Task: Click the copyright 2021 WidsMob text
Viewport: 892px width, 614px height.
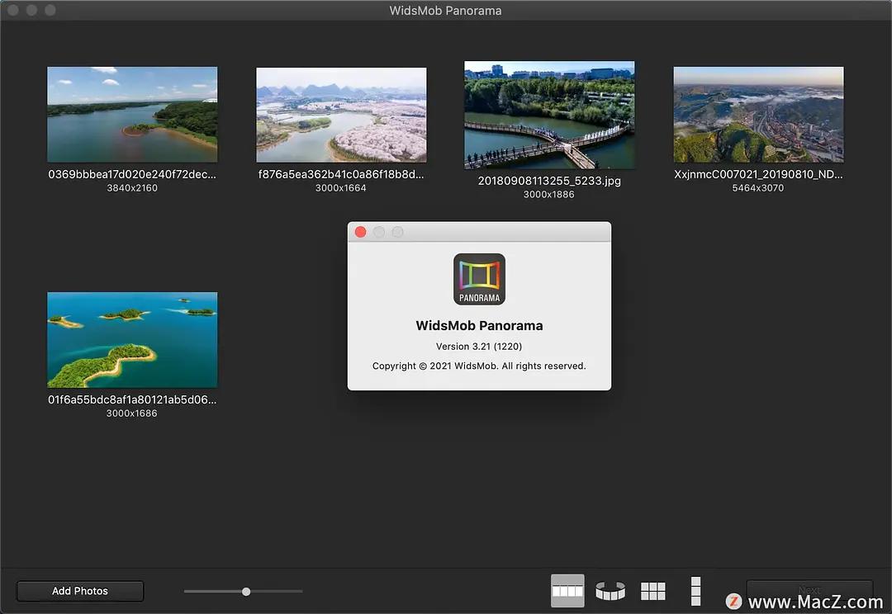Action: 479,366
